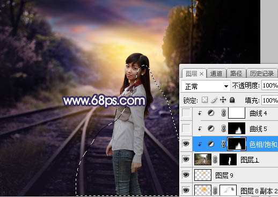The width and height of the screenshot is (278, 197).
Task: Select the 图层 9 layer thumbnail
Action: [x=203, y=175]
